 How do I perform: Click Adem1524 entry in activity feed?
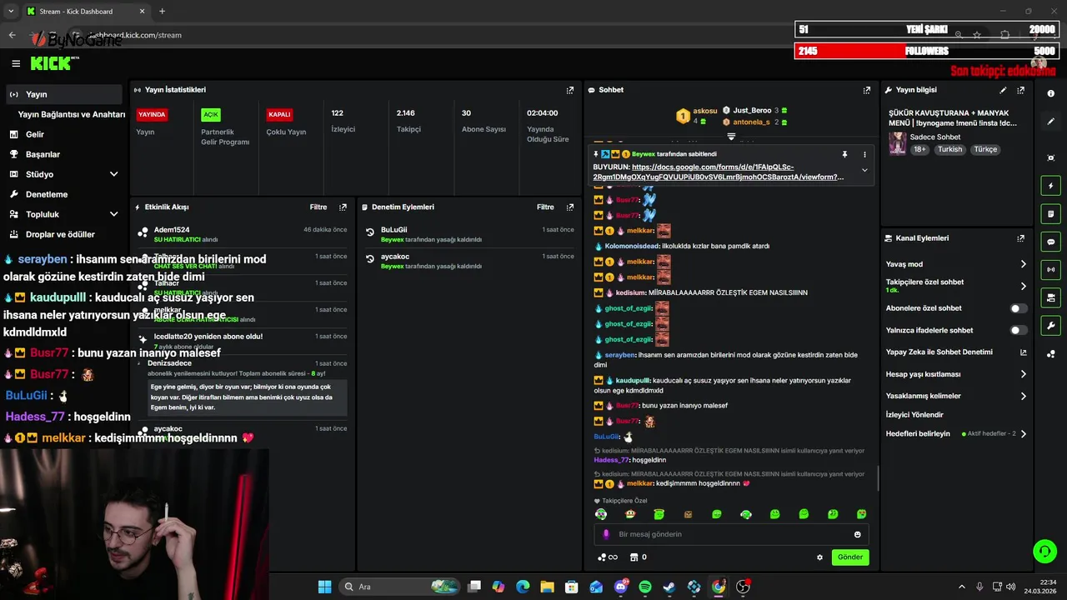(243, 234)
